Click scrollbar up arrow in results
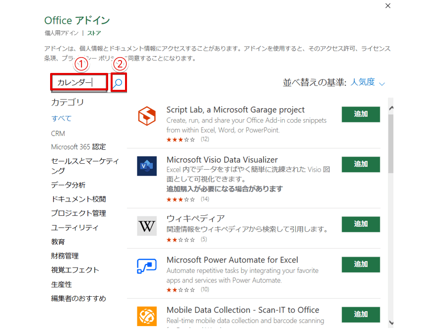445x333 pixels. tap(391, 108)
